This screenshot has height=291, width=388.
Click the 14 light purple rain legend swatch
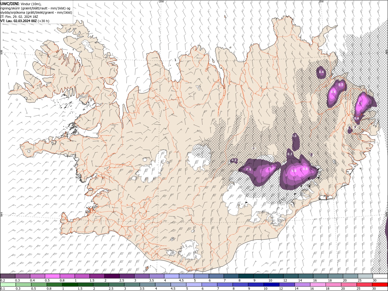302,285
